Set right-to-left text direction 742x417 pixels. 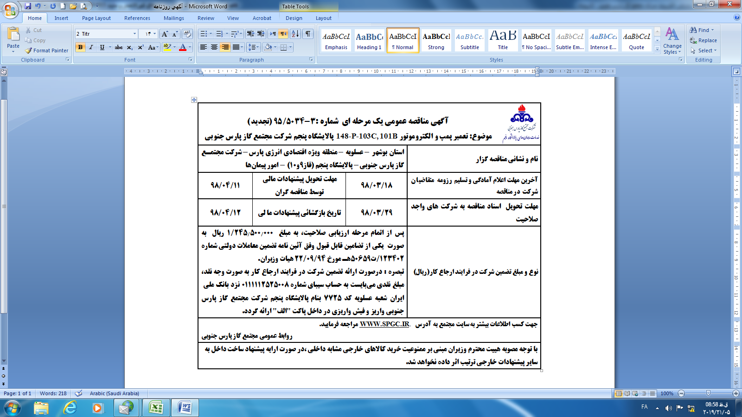[283, 34]
